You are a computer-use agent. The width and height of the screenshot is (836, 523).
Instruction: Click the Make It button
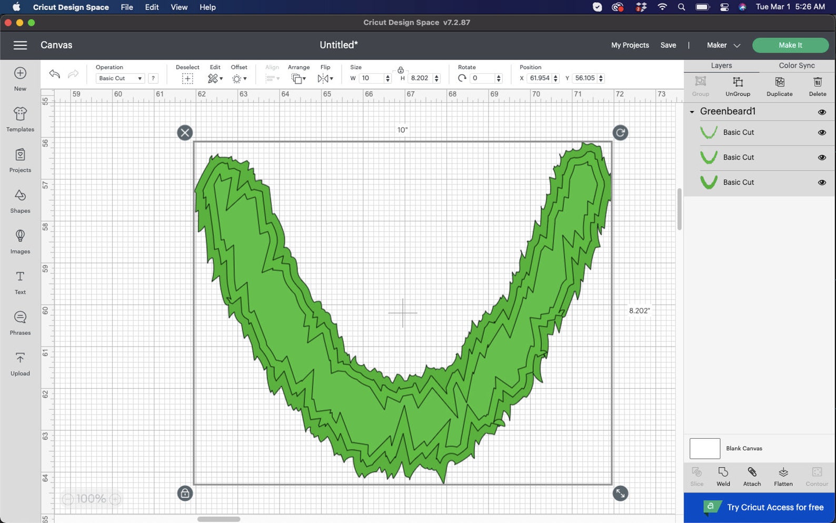[x=790, y=45]
